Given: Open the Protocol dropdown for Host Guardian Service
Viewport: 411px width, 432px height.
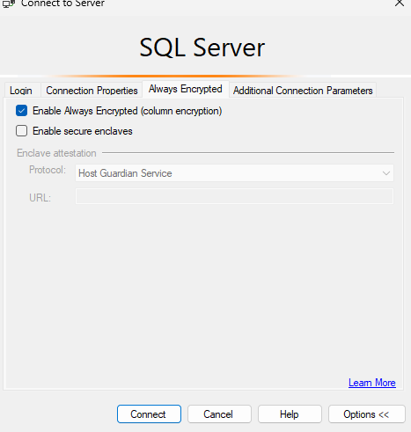Looking at the screenshot, I should [234, 173].
